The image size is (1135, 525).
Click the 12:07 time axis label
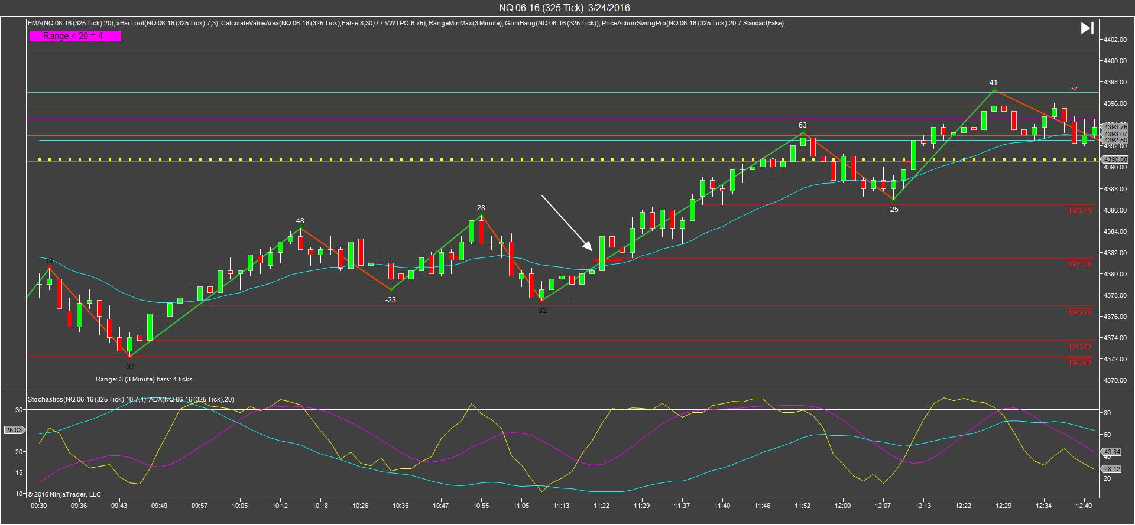coord(883,506)
